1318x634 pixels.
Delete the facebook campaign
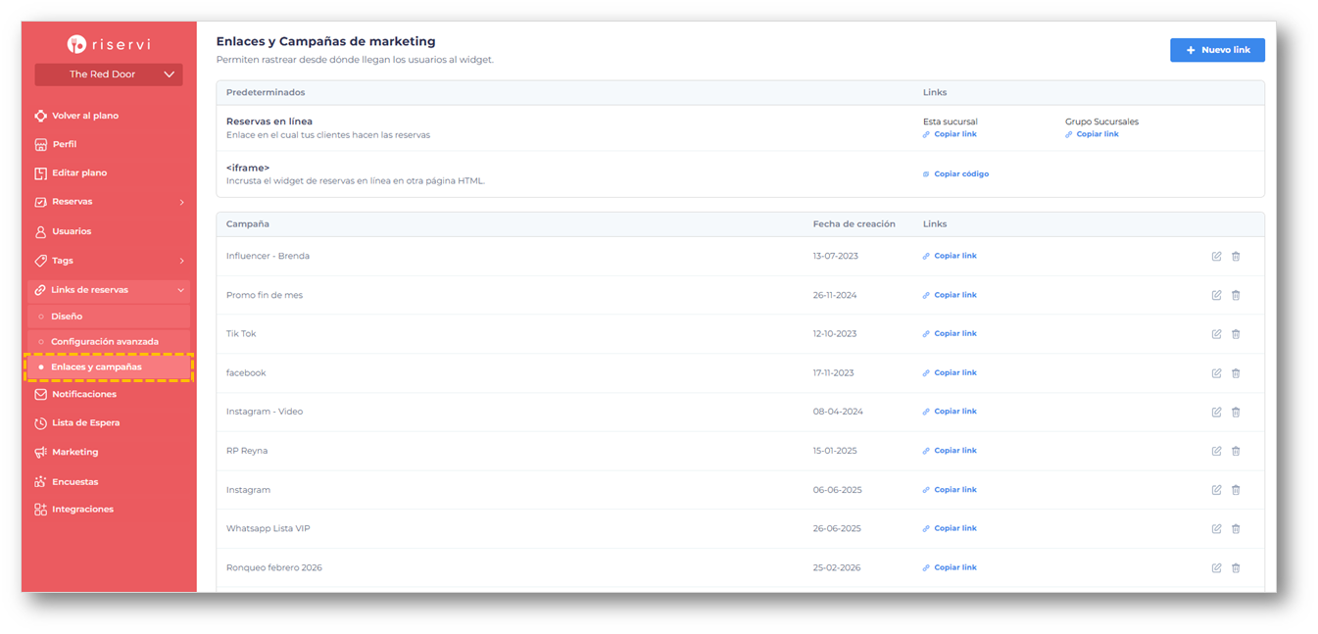pos(1236,373)
